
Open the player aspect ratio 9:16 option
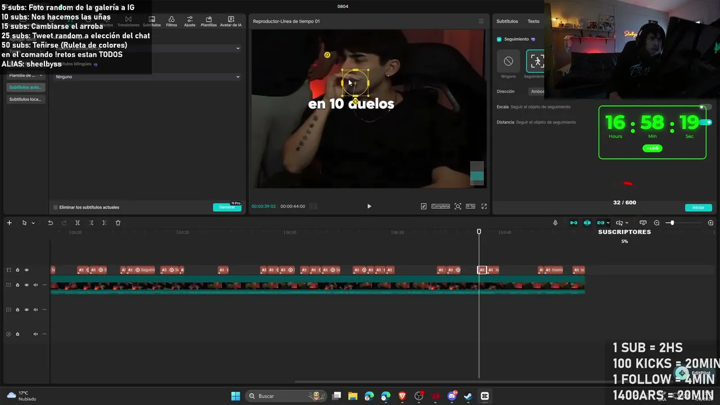470,206
